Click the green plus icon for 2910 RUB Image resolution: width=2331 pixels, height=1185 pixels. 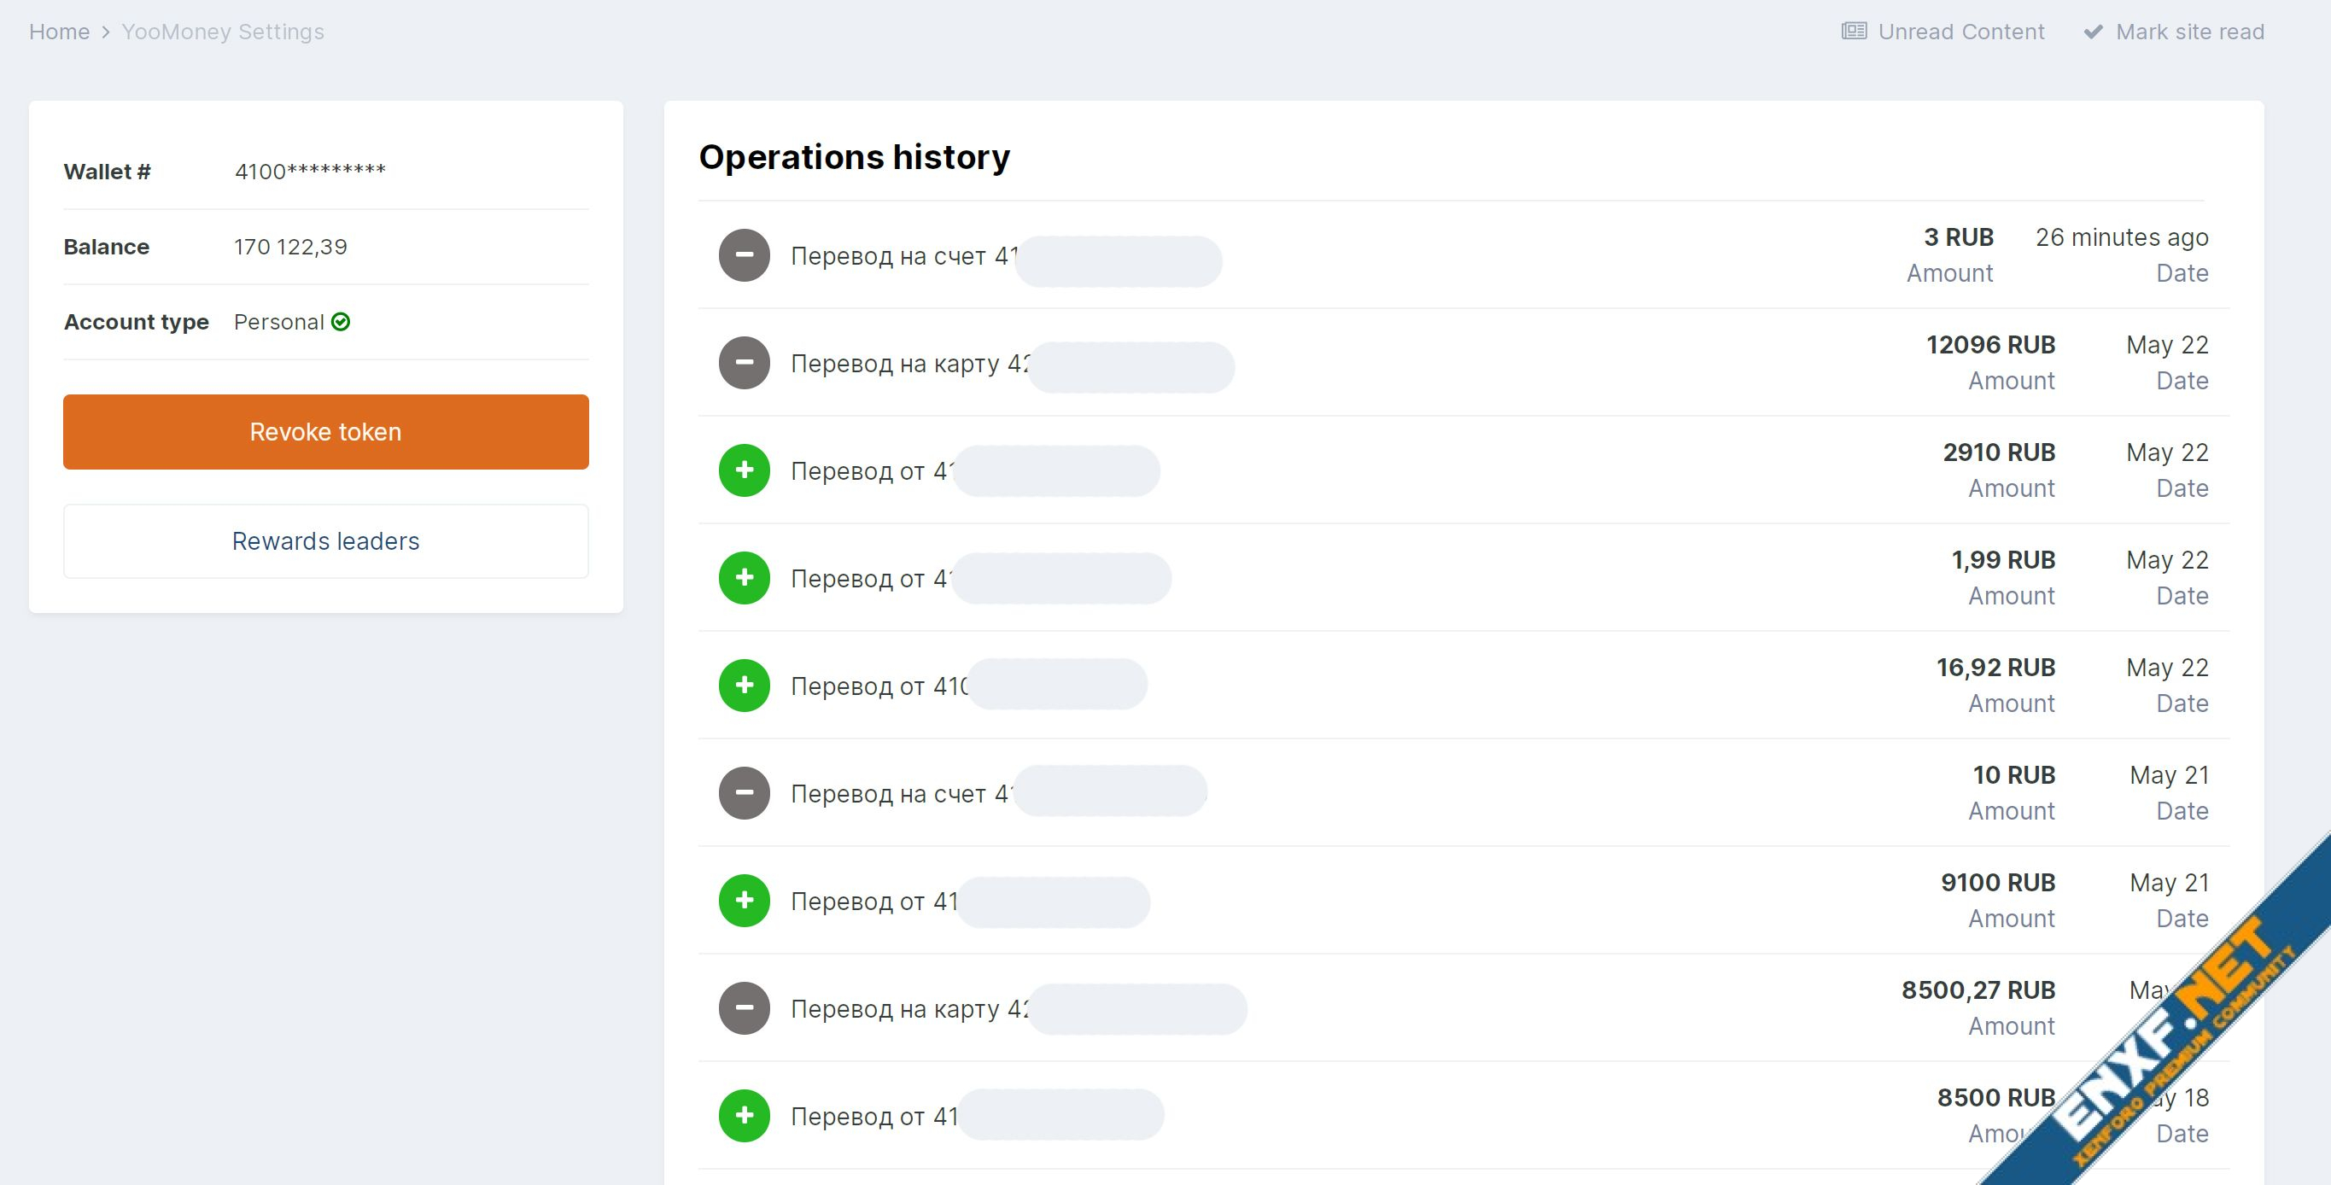tap(744, 470)
